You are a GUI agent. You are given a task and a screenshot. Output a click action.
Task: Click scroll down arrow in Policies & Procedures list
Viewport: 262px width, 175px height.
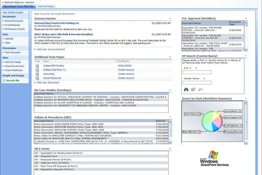tap(170, 142)
